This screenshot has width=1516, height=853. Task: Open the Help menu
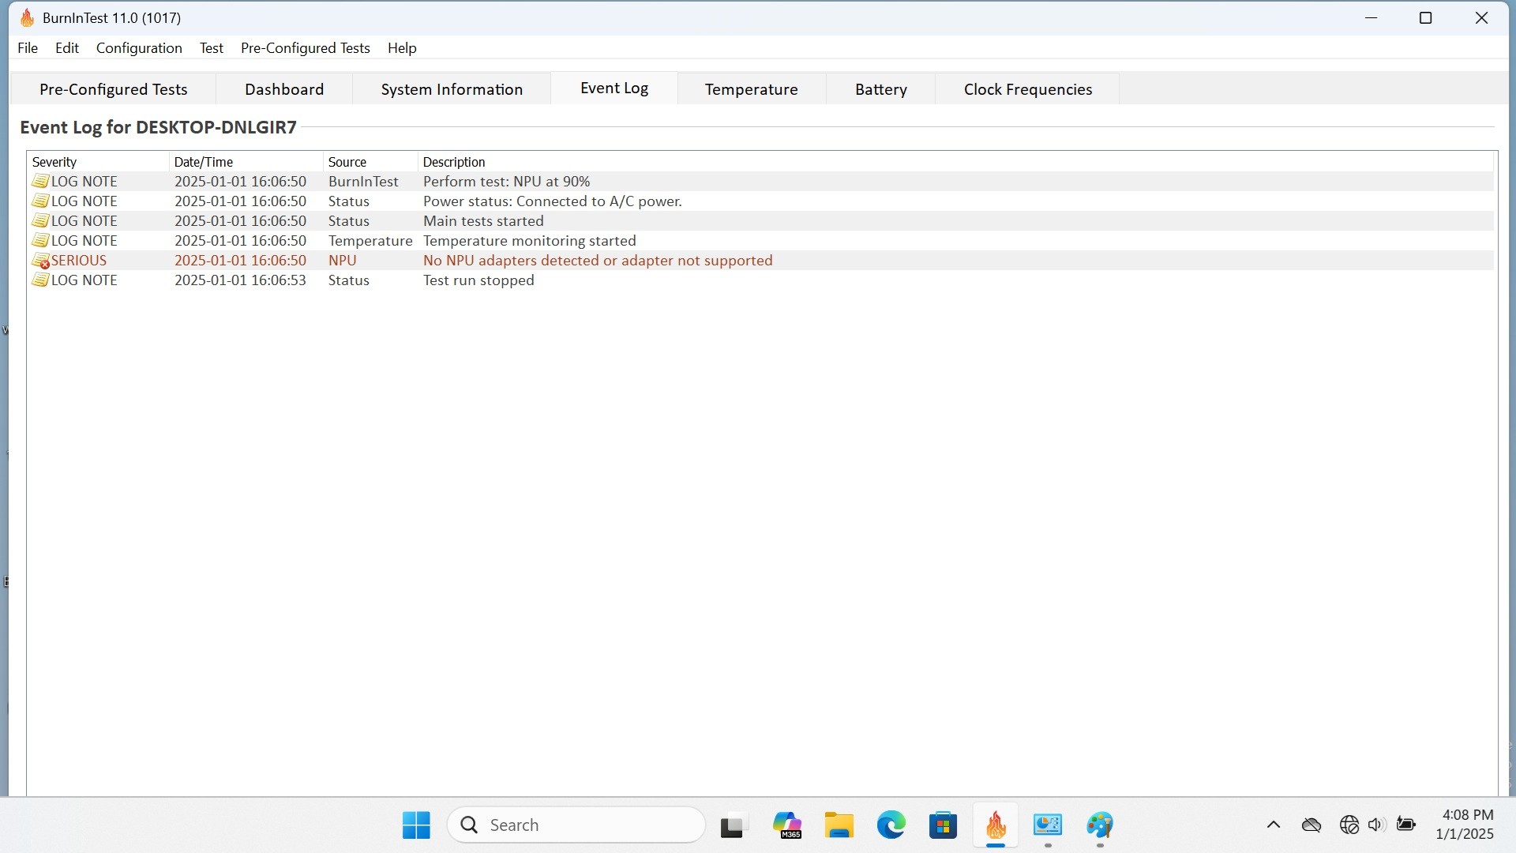point(402,48)
